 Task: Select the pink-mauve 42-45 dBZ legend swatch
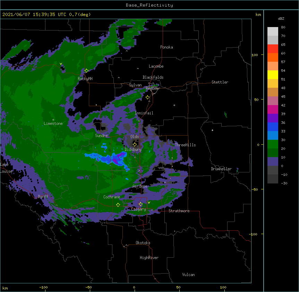[x=273, y=101]
